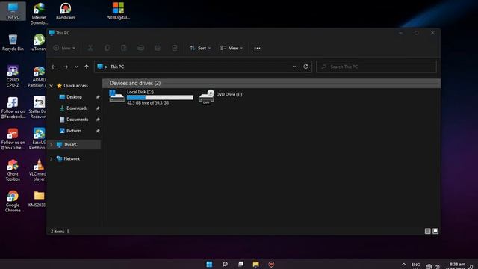Open taskbar Search
The image size is (478, 269).
point(225,264)
